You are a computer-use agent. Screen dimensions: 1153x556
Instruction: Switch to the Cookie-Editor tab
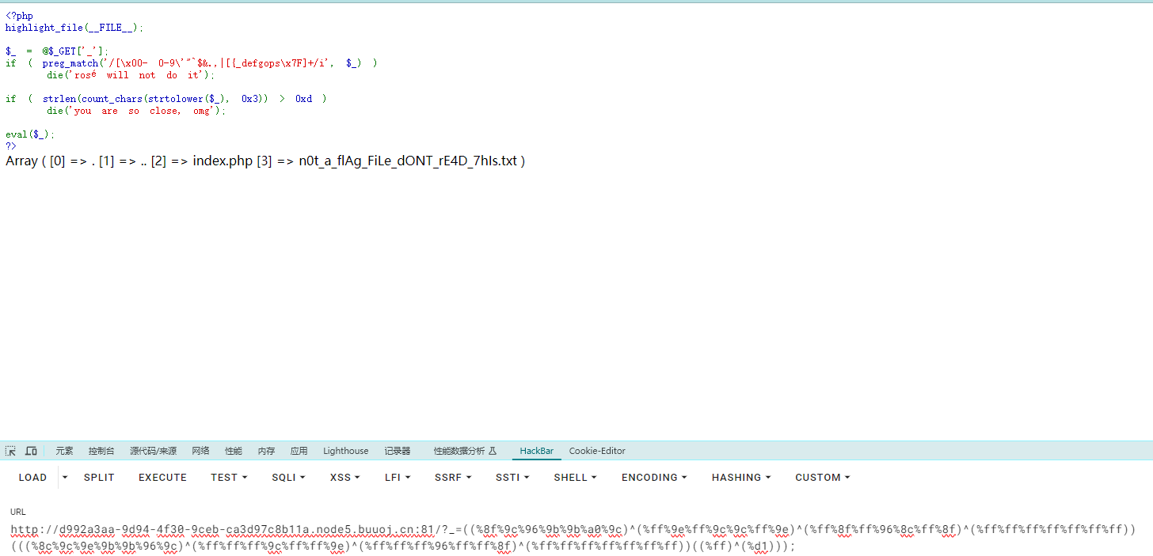(x=597, y=451)
